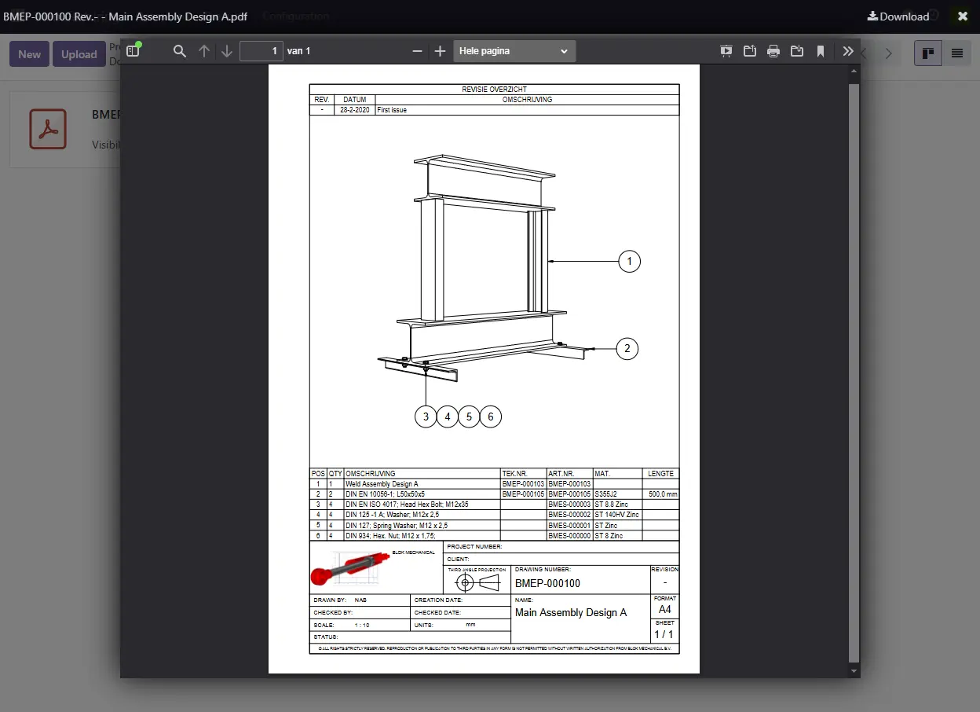980x712 pixels.
Task: Click the third angle projection symbol
Action: [477, 582]
